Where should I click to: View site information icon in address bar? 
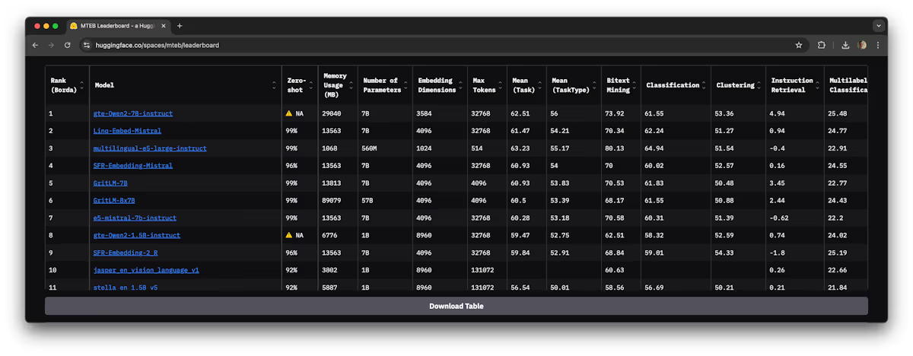(x=86, y=45)
